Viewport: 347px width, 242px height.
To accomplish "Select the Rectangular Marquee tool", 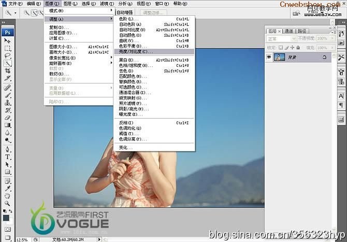I will pos(7,48).
